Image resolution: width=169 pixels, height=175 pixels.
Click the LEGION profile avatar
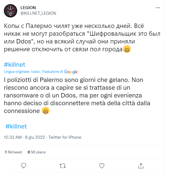click(11, 11)
